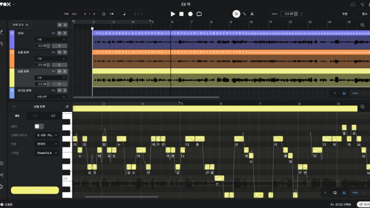This screenshot has width=370, height=208.
Task: Open Fx for the orange vocal track
Action: (x=53, y=52)
